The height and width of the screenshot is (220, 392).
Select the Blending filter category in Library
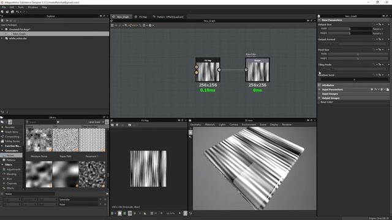point(12,174)
